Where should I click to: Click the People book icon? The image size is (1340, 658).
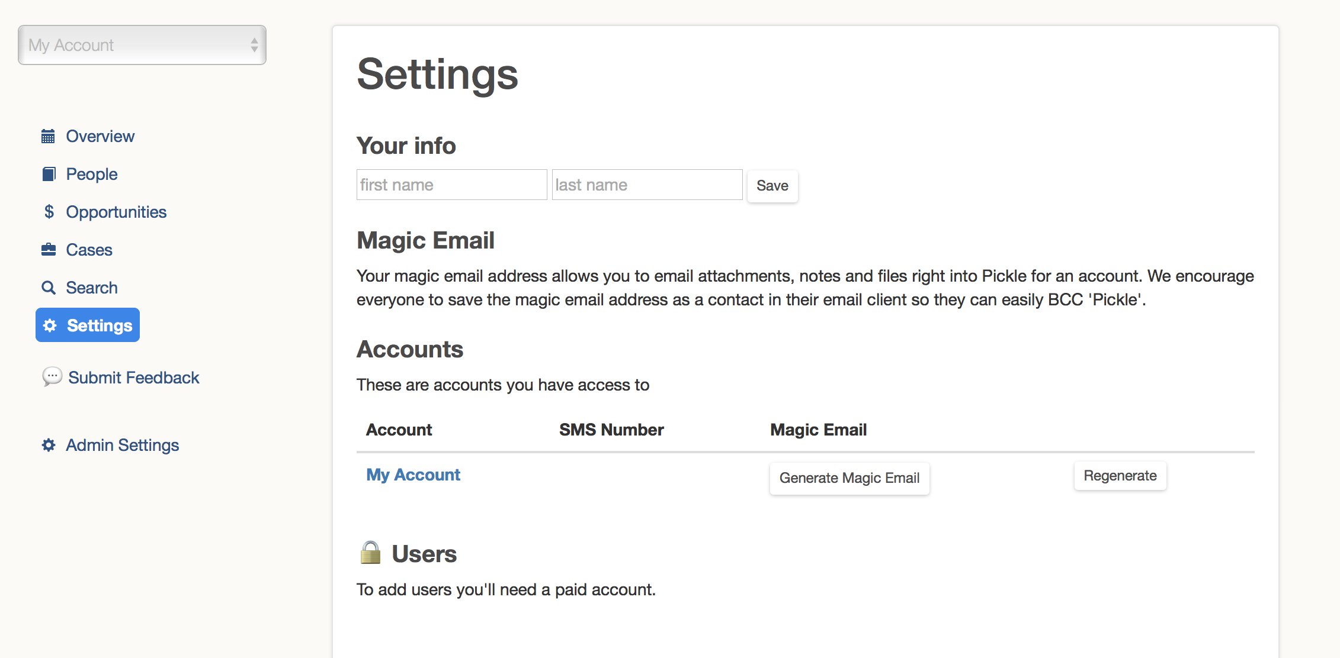(49, 174)
